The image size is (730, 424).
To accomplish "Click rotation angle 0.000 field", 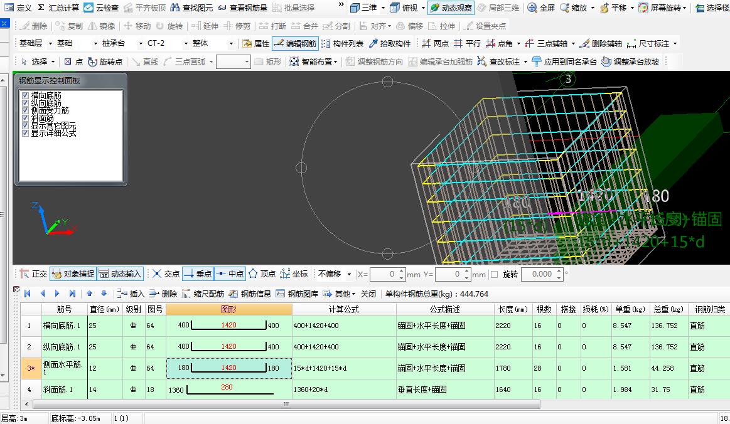I will tap(542, 274).
